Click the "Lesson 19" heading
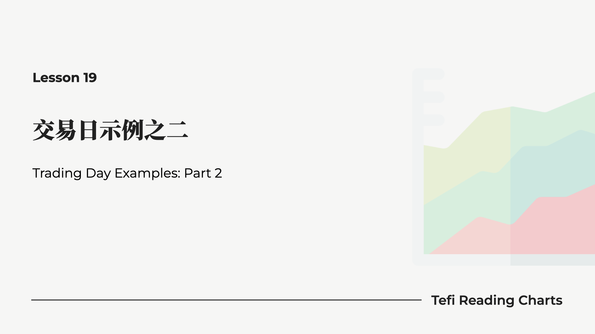This screenshot has width=595, height=334. tap(64, 78)
